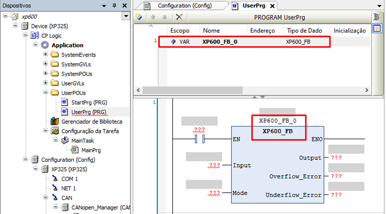
Task: Click the ??? placeholder at the Input pin
Action: (213, 165)
